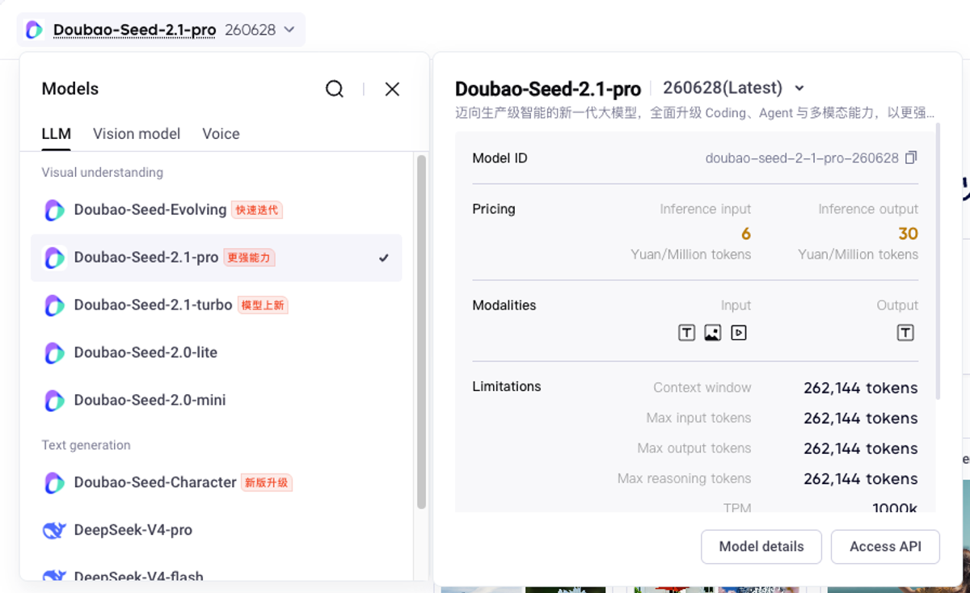Viewport: 970px width, 593px height.
Task: Close the Models panel
Action: pyautogui.click(x=392, y=89)
